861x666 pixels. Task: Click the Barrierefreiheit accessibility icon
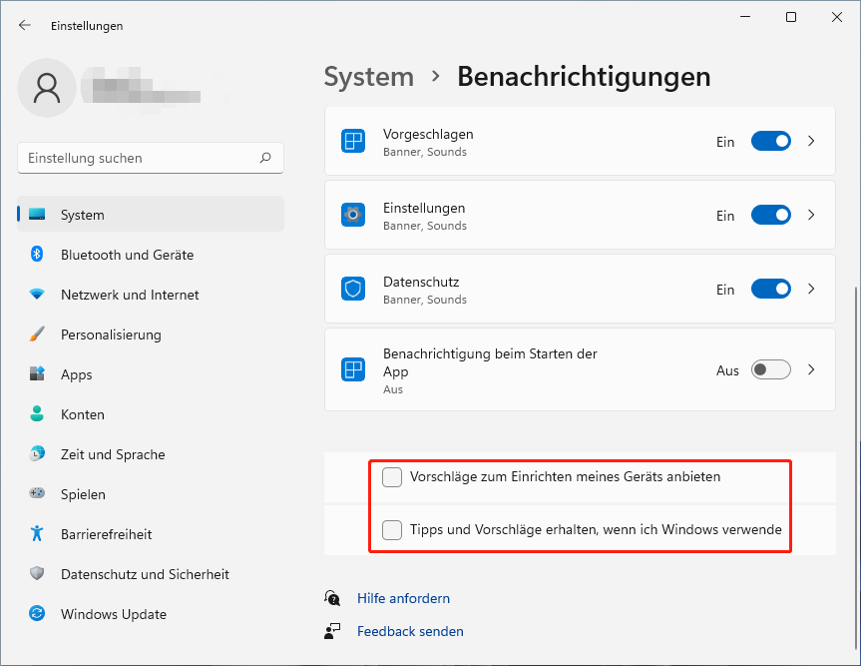pyautogui.click(x=37, y=533)
